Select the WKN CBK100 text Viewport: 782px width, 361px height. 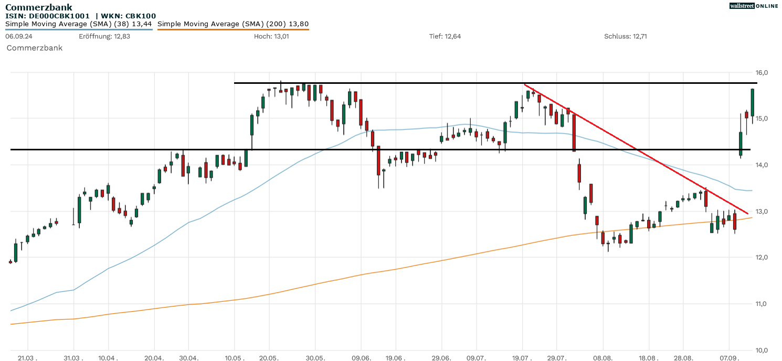coord(132,16)
